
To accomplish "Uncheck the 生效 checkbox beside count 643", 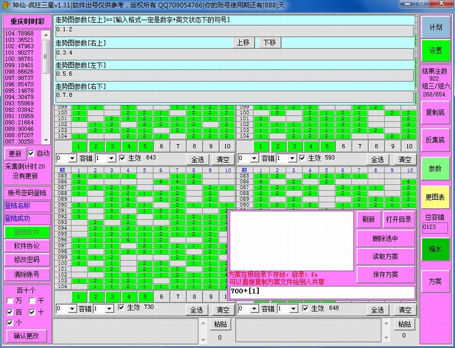I will tap(122, 158).
